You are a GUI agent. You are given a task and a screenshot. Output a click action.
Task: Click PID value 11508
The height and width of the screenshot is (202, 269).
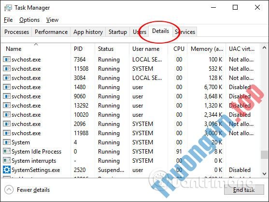(x=81, y=69)
